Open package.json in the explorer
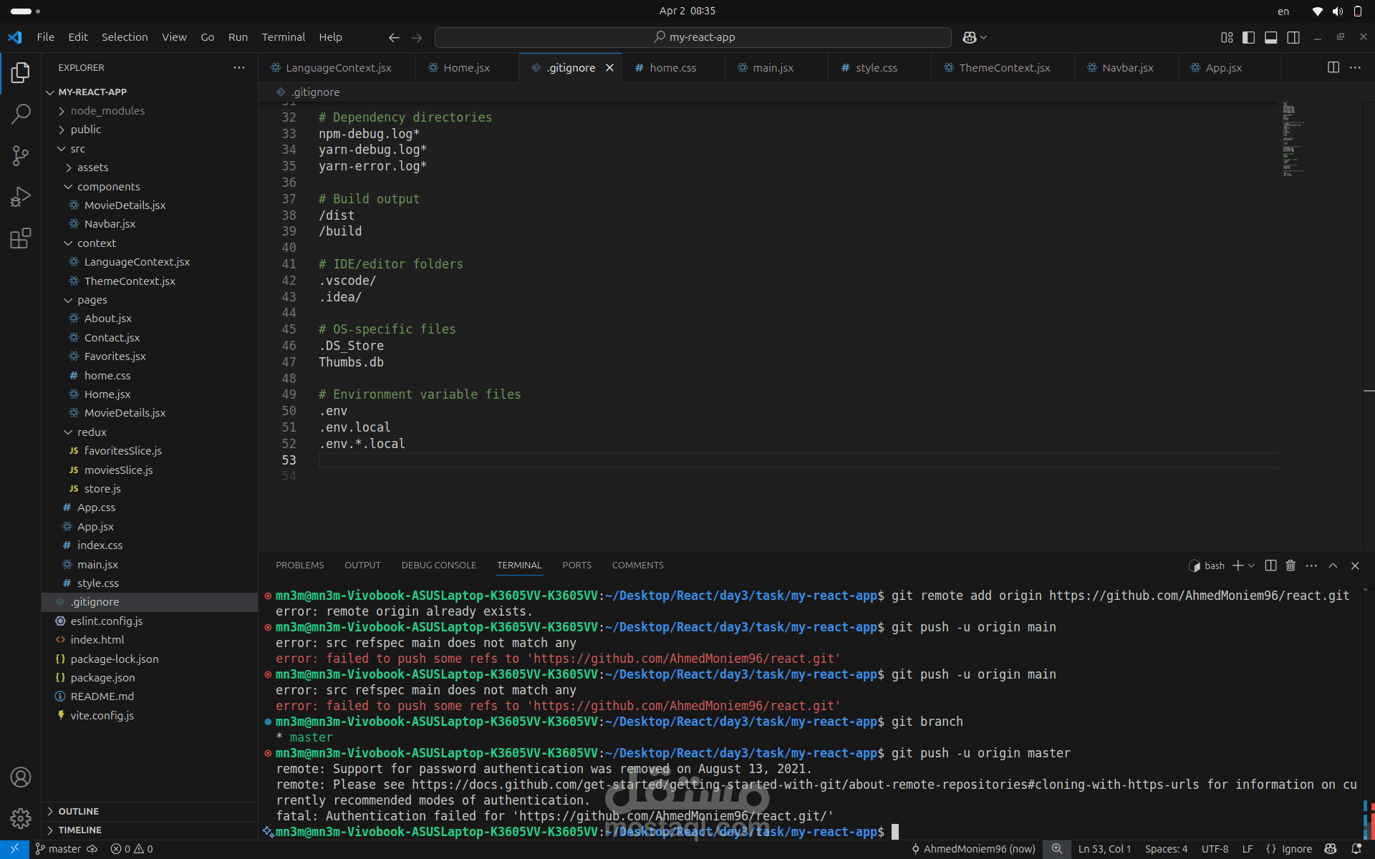Viewport: 1375px width, 859px height. 149,678
